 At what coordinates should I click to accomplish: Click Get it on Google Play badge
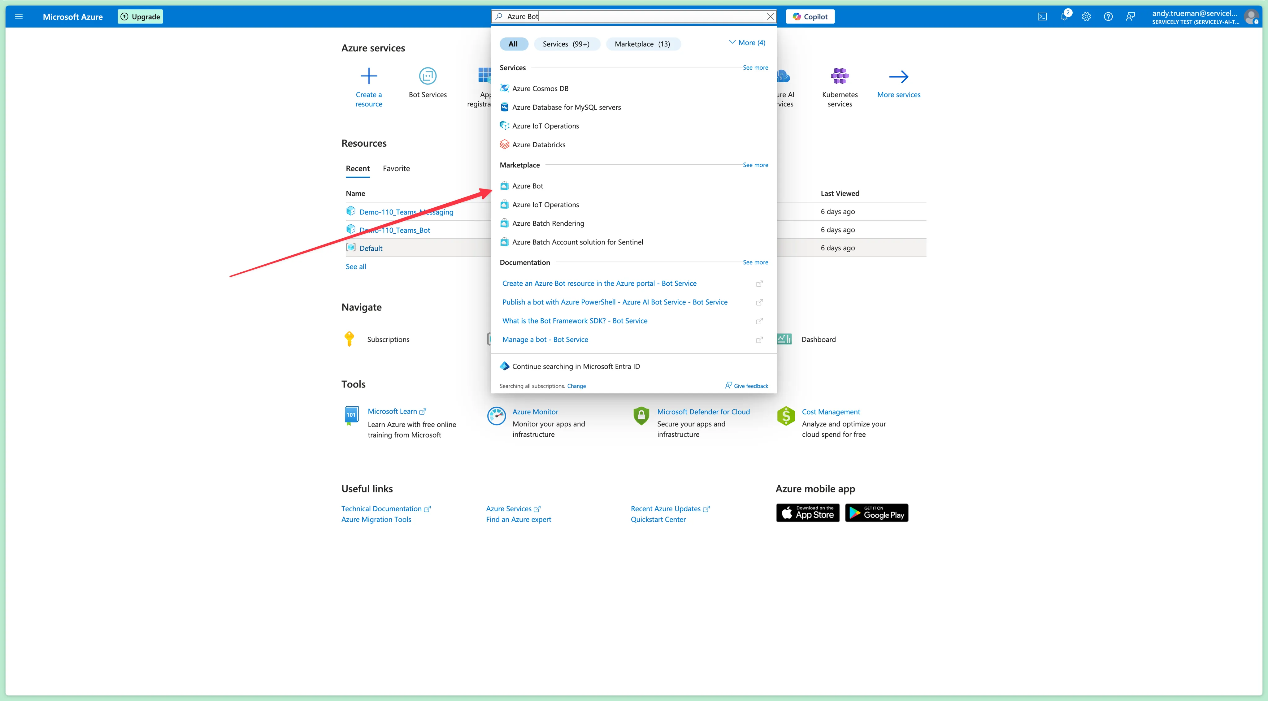[x=877, y=513]
